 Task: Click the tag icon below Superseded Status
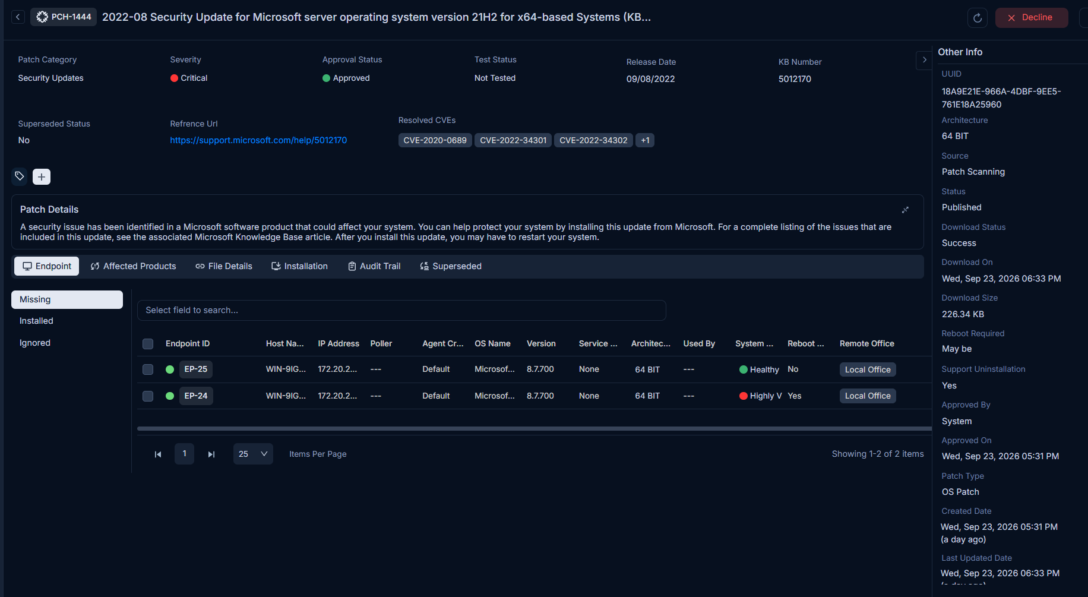(x=20, y=176)
